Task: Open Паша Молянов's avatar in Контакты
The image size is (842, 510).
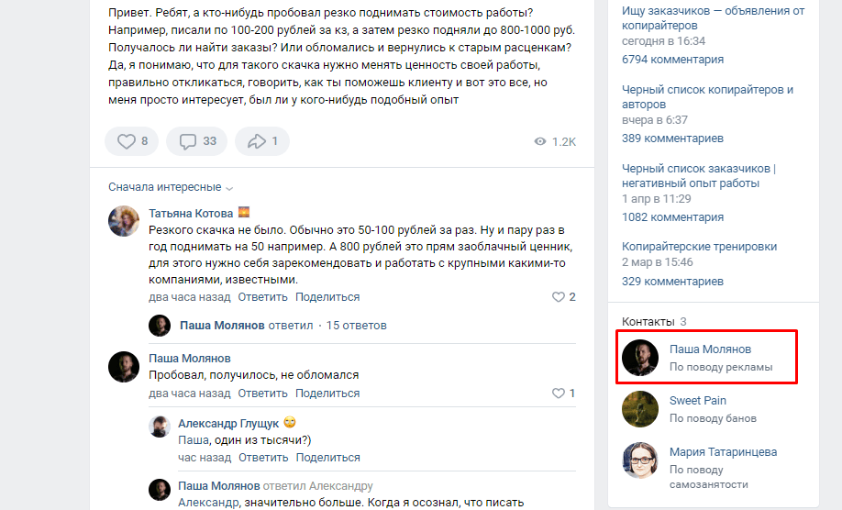Action: [640, 358]
